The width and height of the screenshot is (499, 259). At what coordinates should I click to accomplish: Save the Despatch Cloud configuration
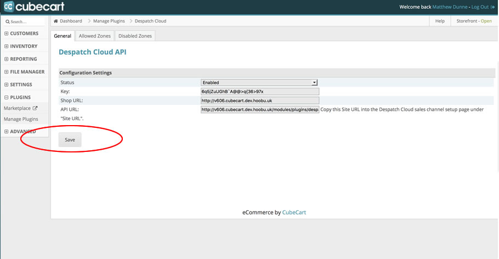pyautogui.click(x=70, y=140)
